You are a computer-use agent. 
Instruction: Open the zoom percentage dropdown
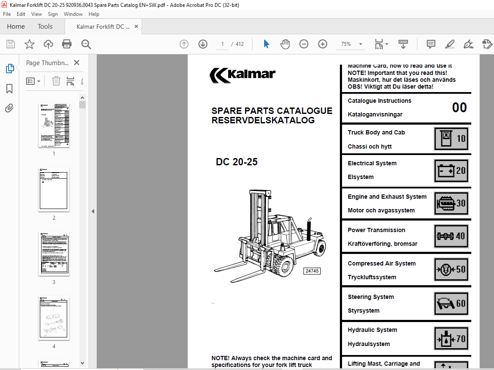click(360, 44)
